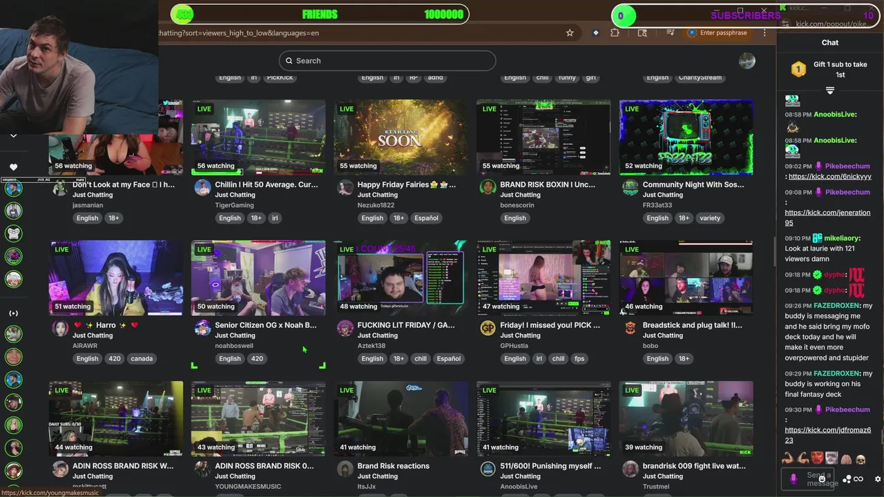The image size is (884, 497).
Task: Click the AnoobisLive channel avatar in grid
Action: point(488,469)
